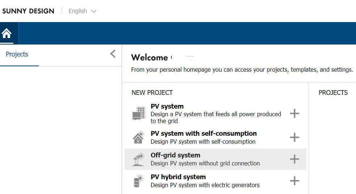
Task: Click the SUNNY DESIGN logo
Action: coord(28,11)
